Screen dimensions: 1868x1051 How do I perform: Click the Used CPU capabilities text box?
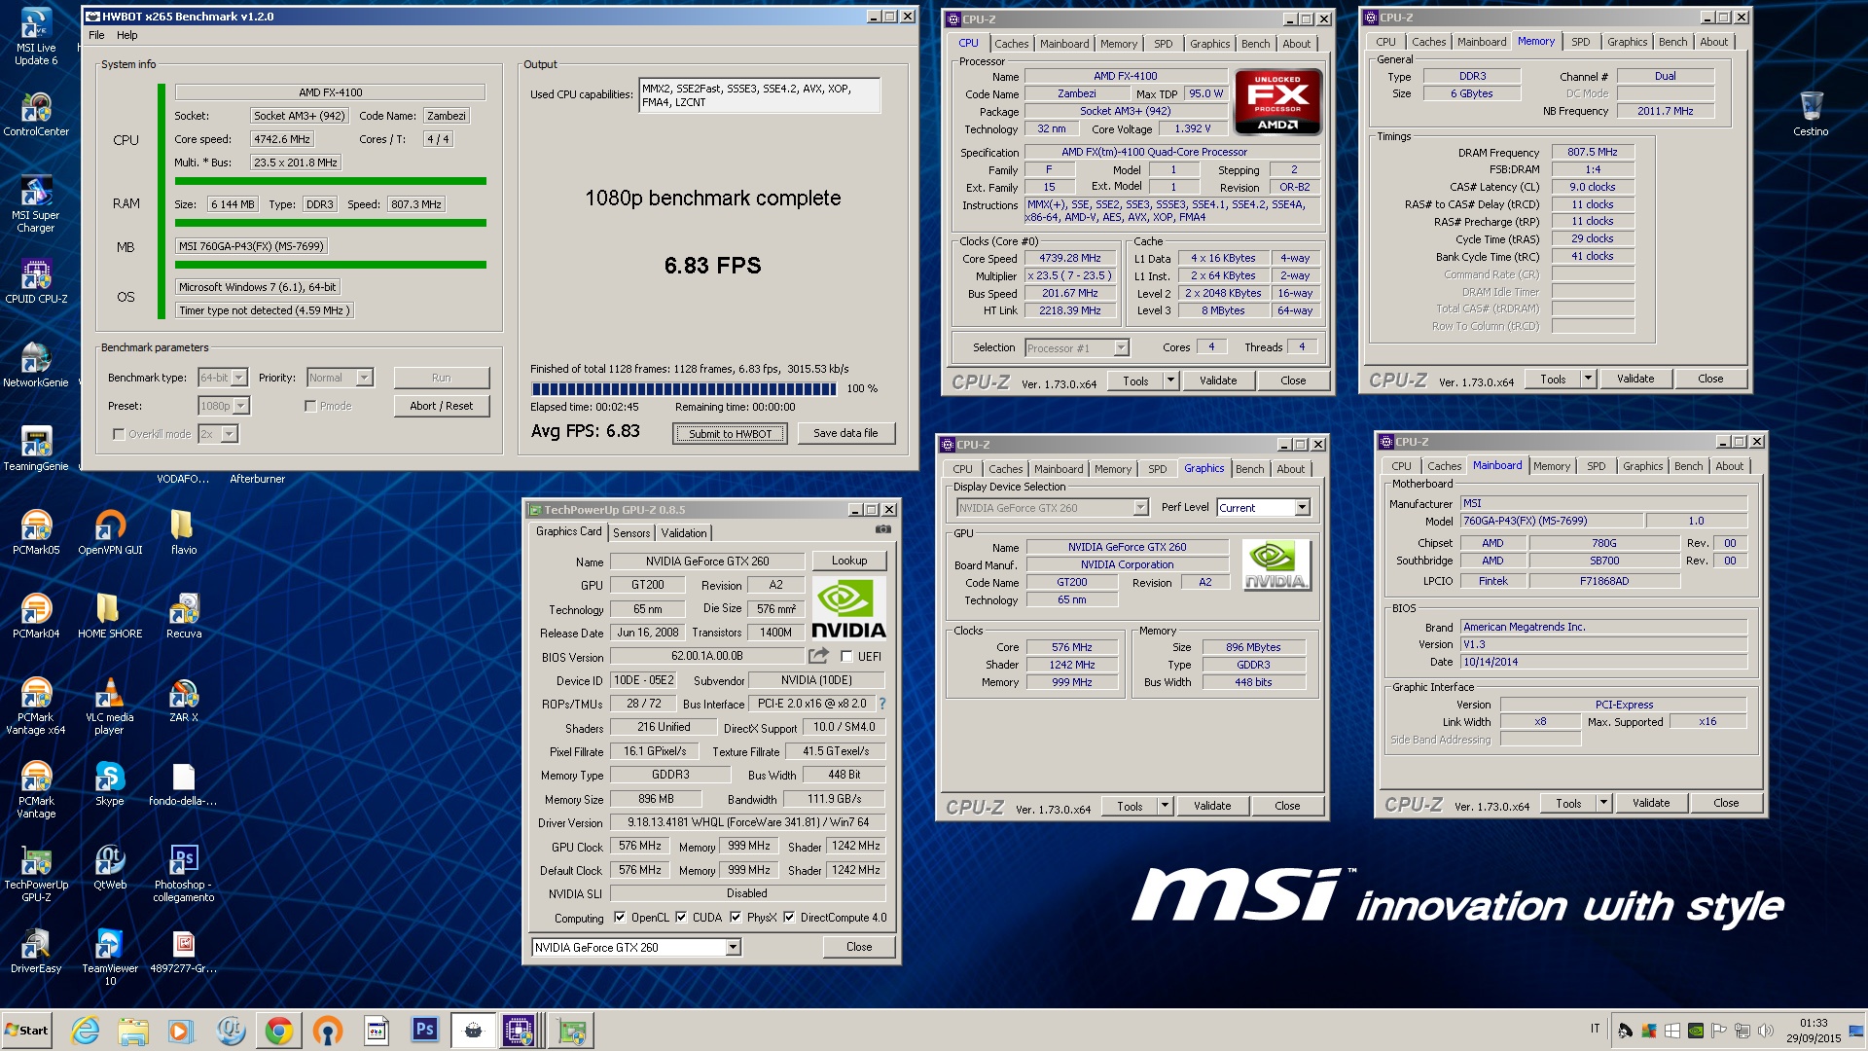(x=760, y=95)
